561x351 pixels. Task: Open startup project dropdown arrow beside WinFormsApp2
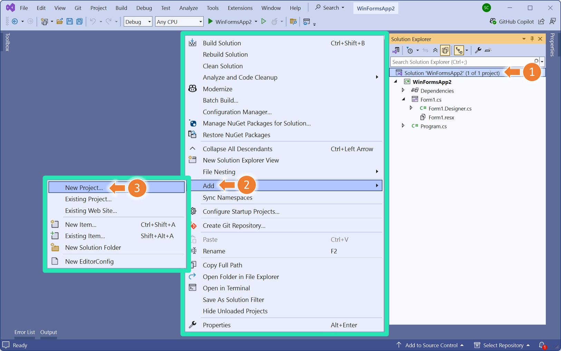256,21
